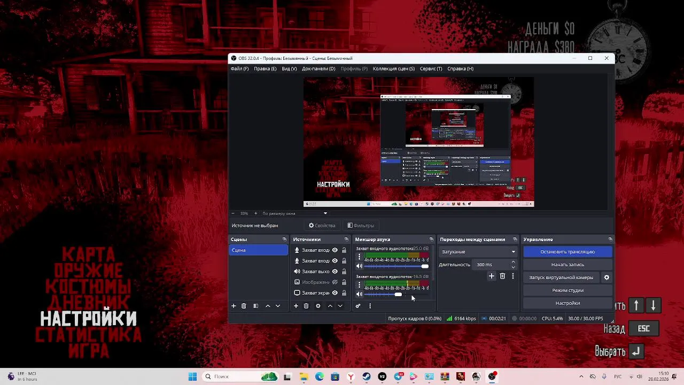Open Yandex browser from the taskbar
Image resolution: width=684 pixels, height=385 pixels.
[x=351, y=376]
